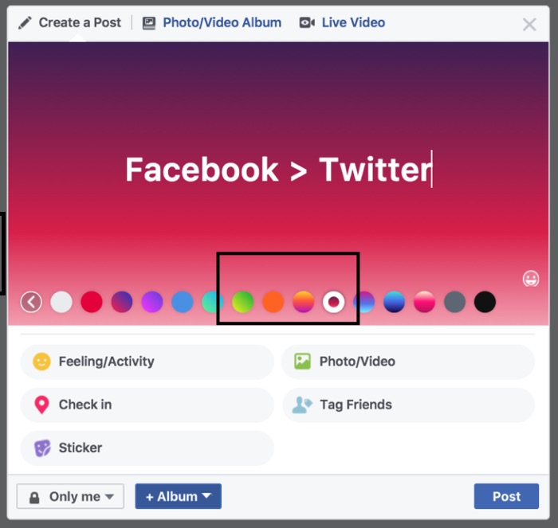Screen dimensions: 558x528
Task: Choose the solid red background swatch
Action: (92, 302)
